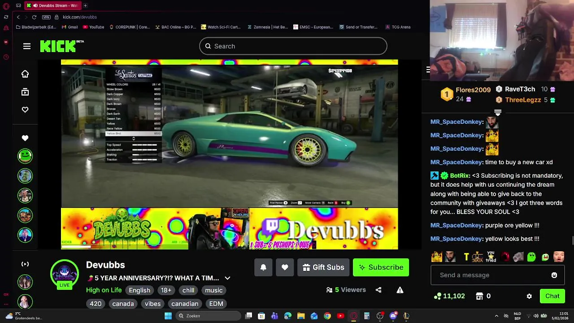Image resolution: width=574 pixels, height=323 pixels.
Task: Click the live broadcast icon in sidebar
Action: 25,264
